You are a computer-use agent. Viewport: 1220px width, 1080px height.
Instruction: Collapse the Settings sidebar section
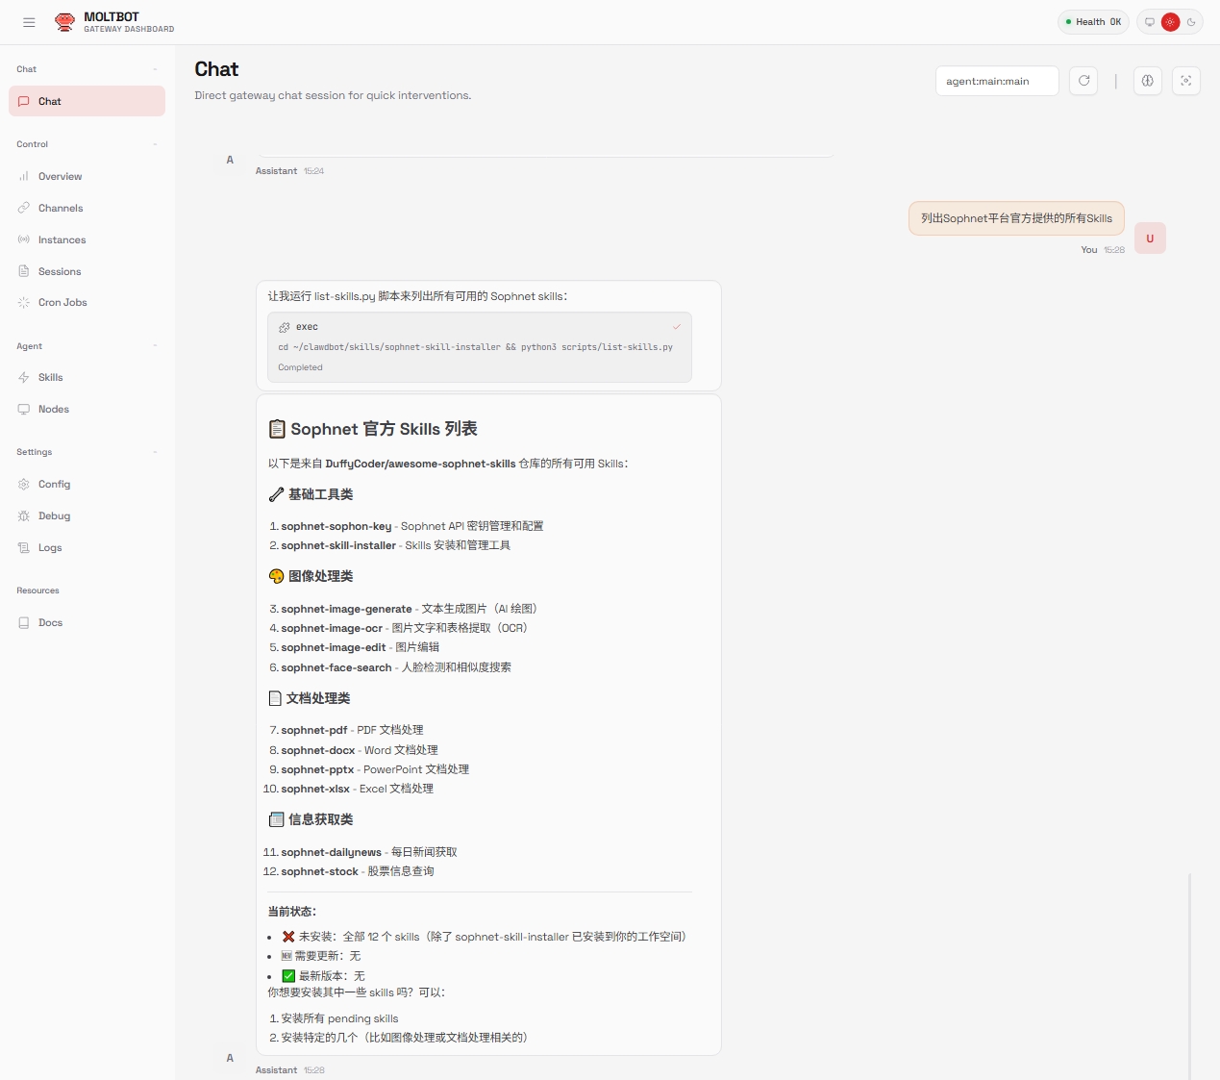click(155, 452)
